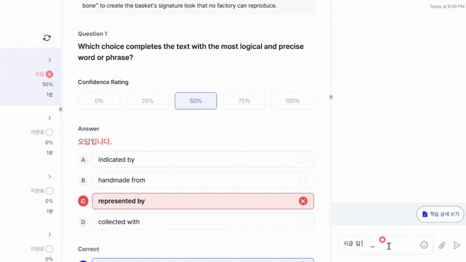This screenshot has width=466, height=262.
Task: Click the red X icon on answer C
Action: 303,201
